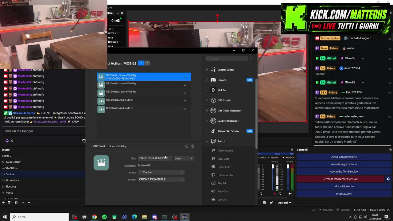This screenshot has height=221, width=393.
Task: Expand the KickBot category
Action: coord(207,90)
